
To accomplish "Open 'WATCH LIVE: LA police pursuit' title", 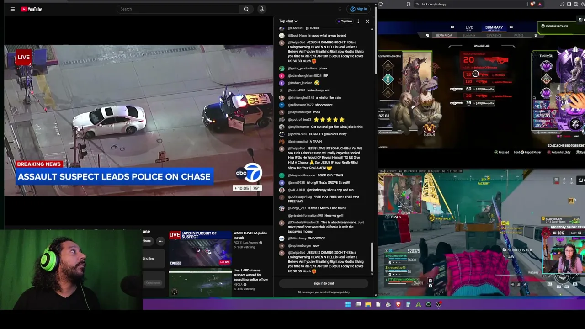I will click(250, 235).
